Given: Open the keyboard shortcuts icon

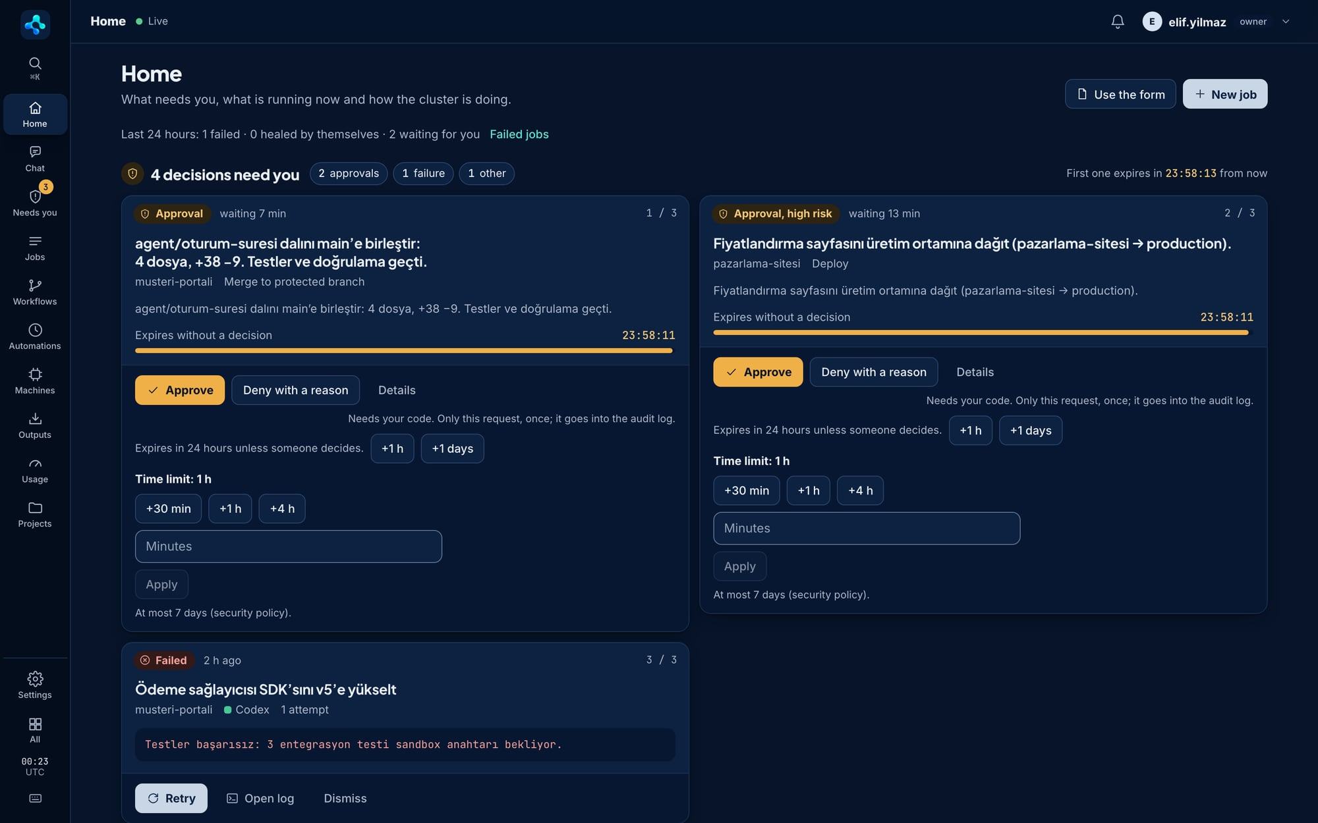Looking at the screenshot, I should (x=35, y=798).
